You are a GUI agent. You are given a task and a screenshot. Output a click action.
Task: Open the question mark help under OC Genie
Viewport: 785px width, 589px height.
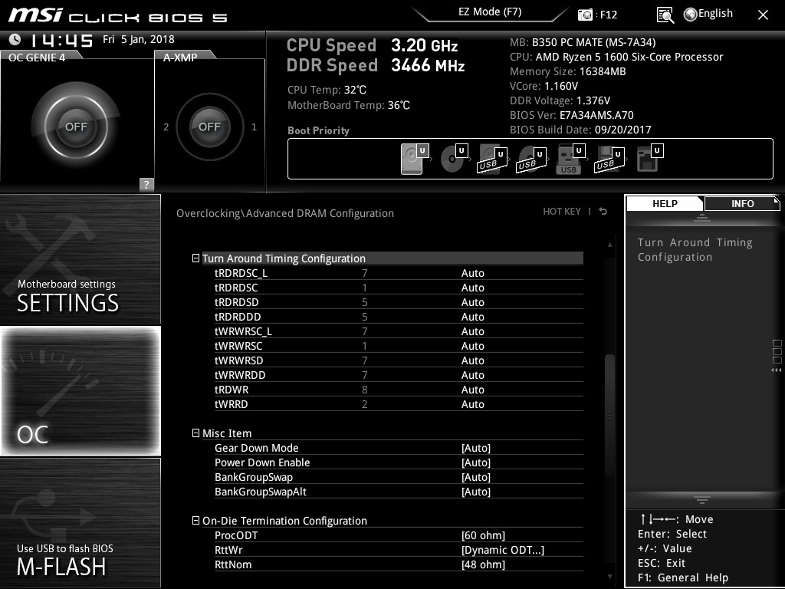(x=146, y=184)
